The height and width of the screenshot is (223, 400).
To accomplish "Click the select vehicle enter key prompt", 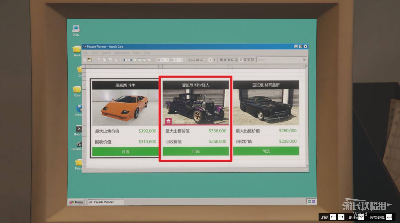I will 389,217.
